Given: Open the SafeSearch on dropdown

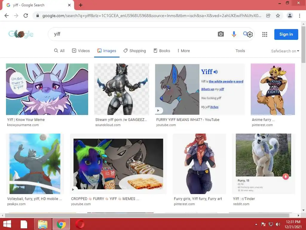Looking at the screenshot, I should click(x=285, y=51).
